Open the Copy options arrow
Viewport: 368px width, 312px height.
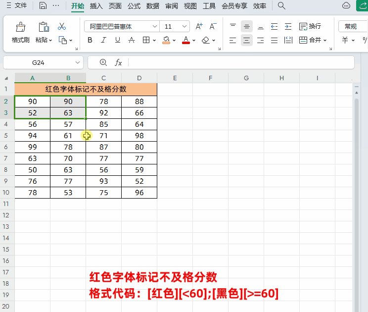[71, 41]
